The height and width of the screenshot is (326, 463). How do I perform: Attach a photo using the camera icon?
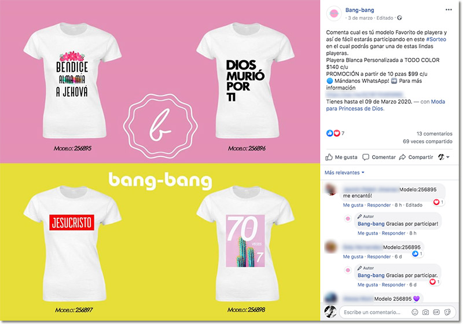click(x=426, y=312)
